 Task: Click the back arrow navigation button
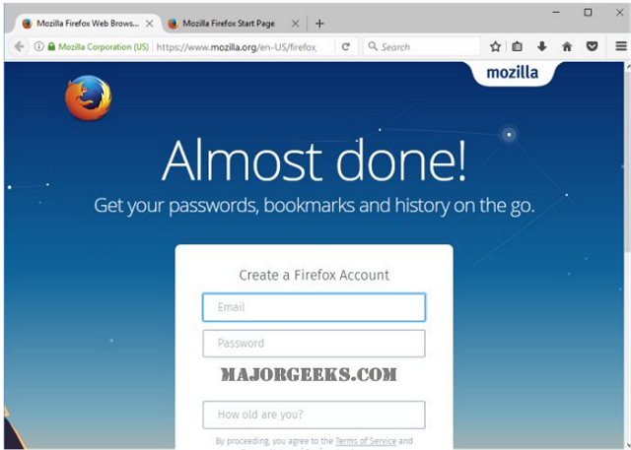pyautogui.click(x=19, y=46)
